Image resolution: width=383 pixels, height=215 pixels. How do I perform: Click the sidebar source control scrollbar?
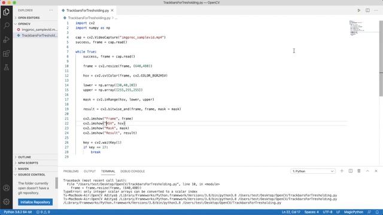click(56, 183)
